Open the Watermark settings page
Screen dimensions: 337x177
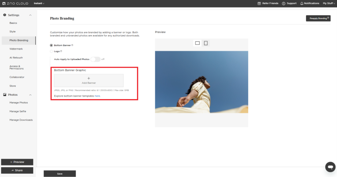pos(16,49)
